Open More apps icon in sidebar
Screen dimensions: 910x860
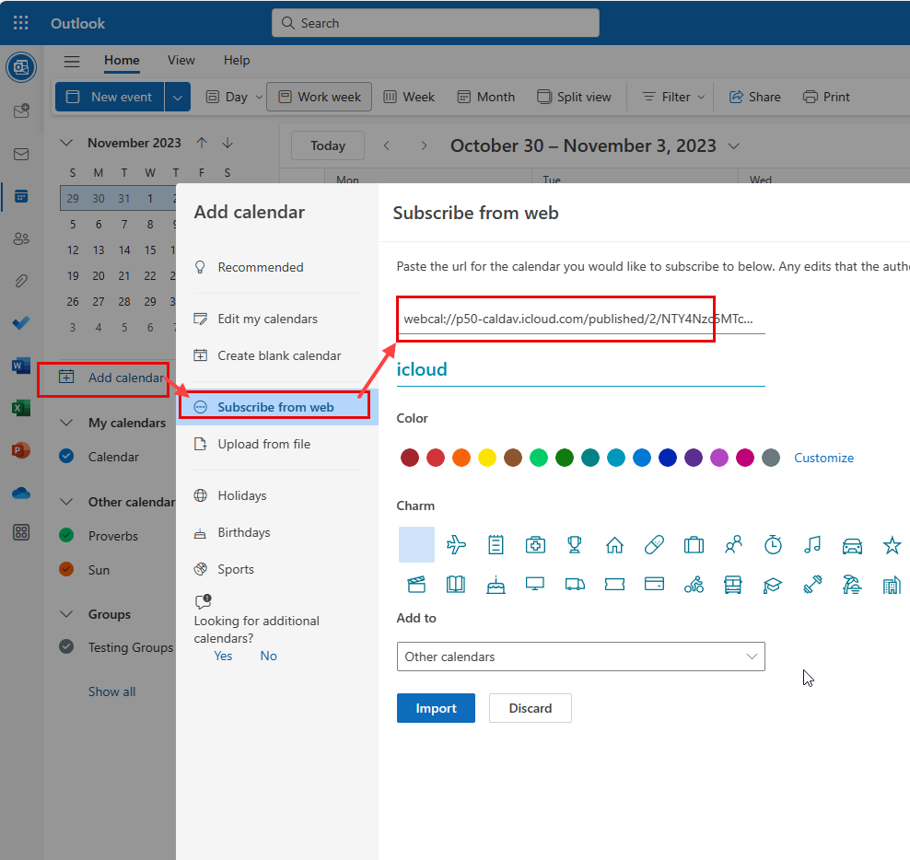(21, 532)
